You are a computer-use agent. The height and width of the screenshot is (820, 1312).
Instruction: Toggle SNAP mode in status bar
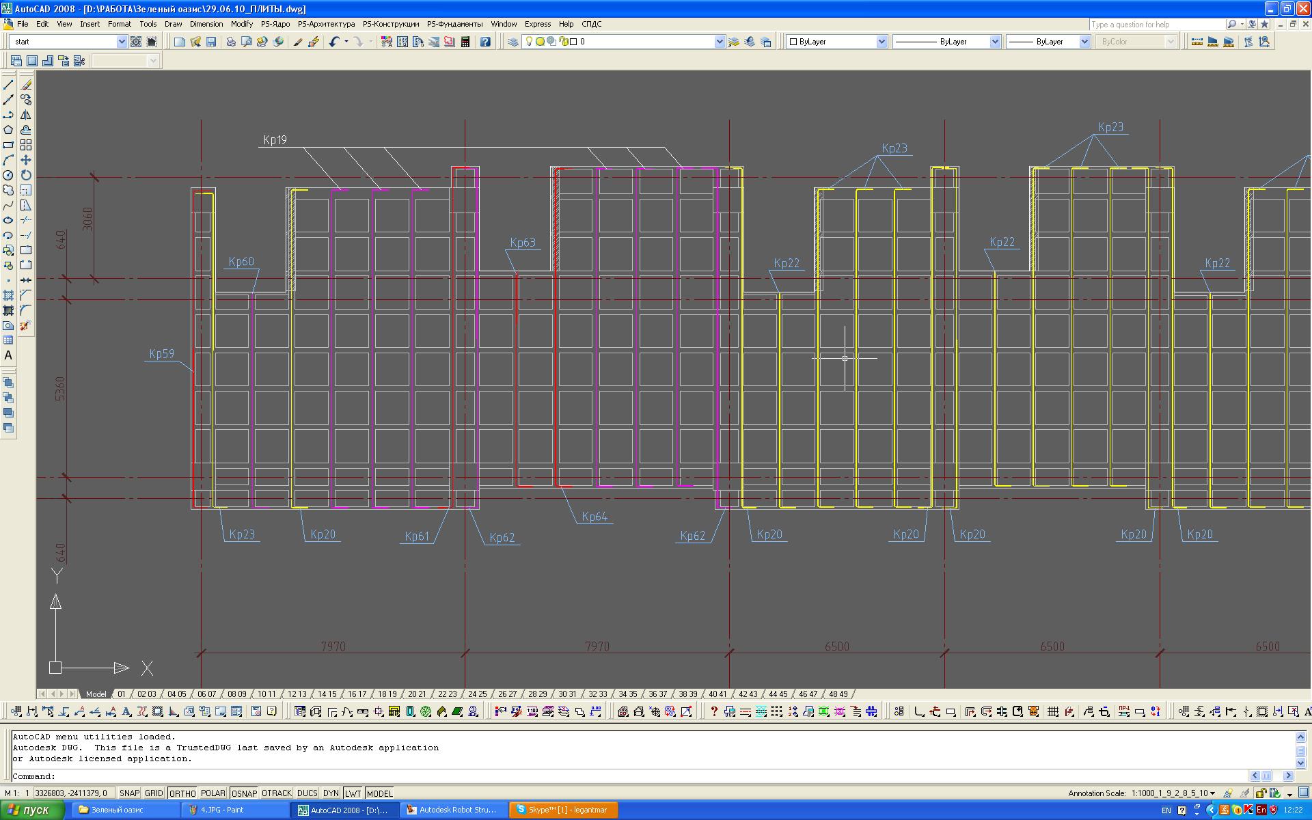click(x=129, y=793)
